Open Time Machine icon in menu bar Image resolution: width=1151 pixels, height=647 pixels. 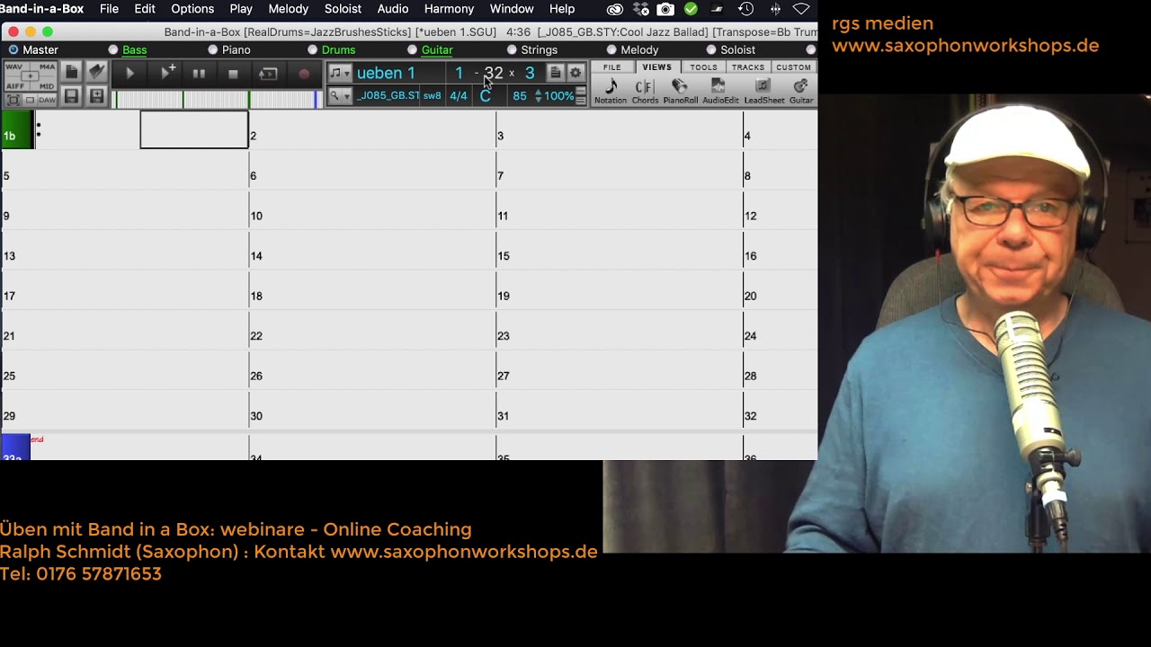pyautogui.click(x=745, y=9)
